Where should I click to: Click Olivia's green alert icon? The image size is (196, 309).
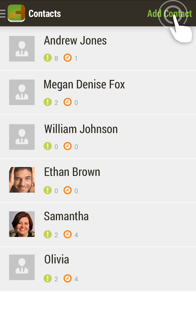(x=47, y=279)
